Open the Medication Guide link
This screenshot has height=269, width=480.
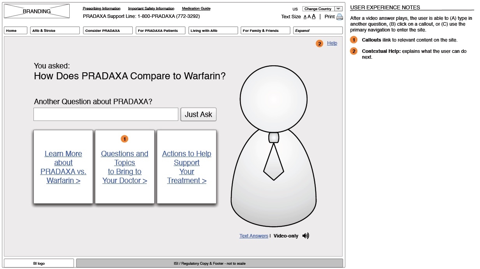click(x=196, y=9)
